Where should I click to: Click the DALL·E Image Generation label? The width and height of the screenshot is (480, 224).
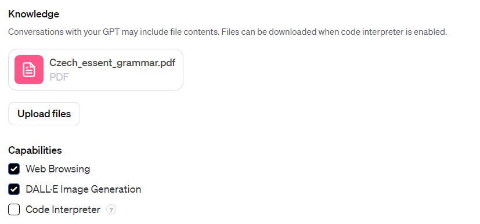point(83,189)
